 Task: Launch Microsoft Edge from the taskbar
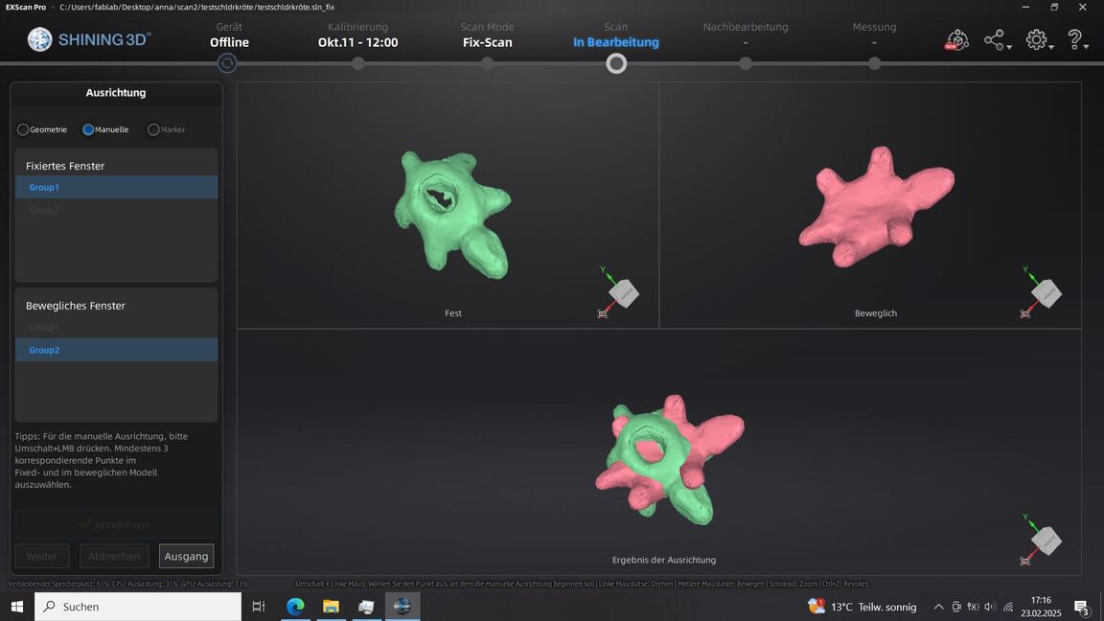click(295, 607)
